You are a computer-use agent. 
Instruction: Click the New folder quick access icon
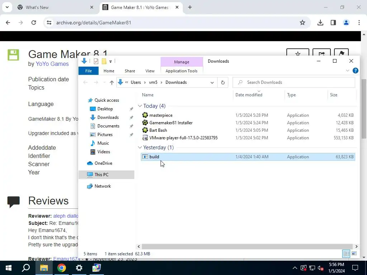coord(104,61)
